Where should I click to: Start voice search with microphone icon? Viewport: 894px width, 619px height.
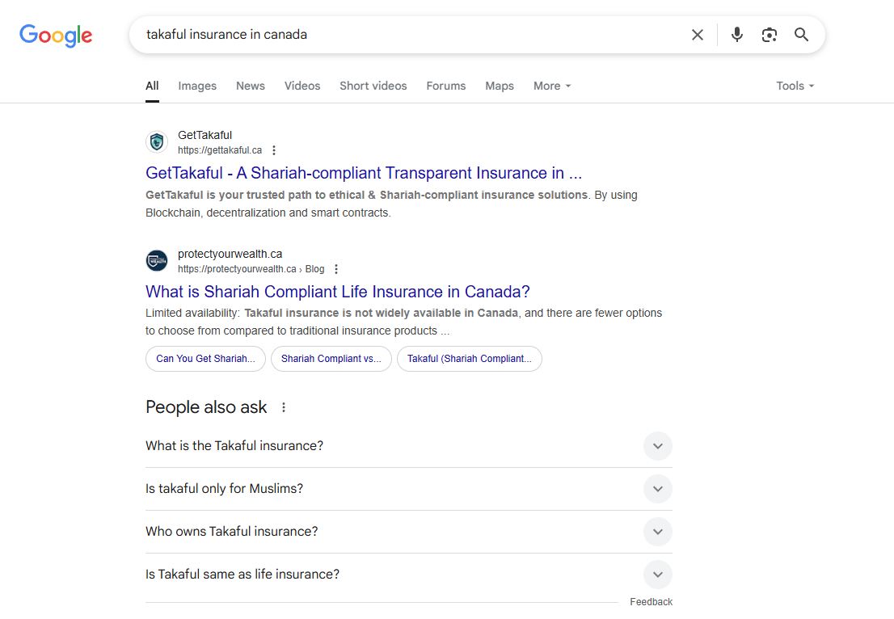[736, 35]
